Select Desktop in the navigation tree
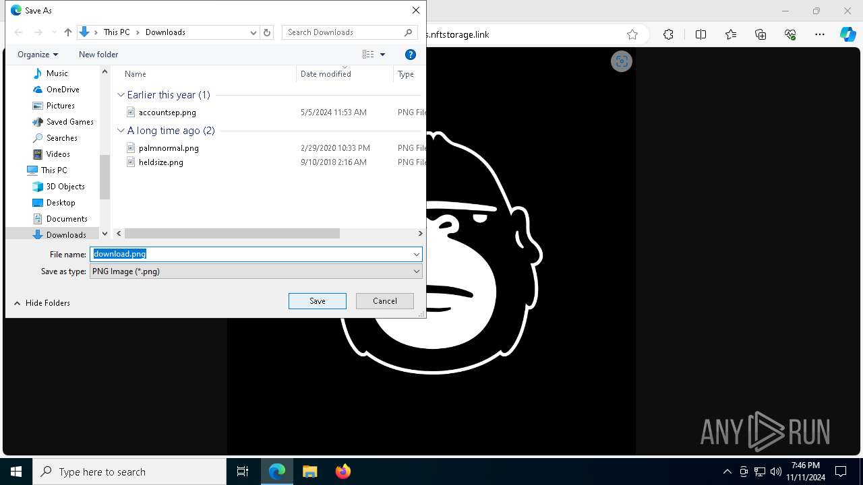This screenshot has height=485, width=863. [x=61, y=203]
